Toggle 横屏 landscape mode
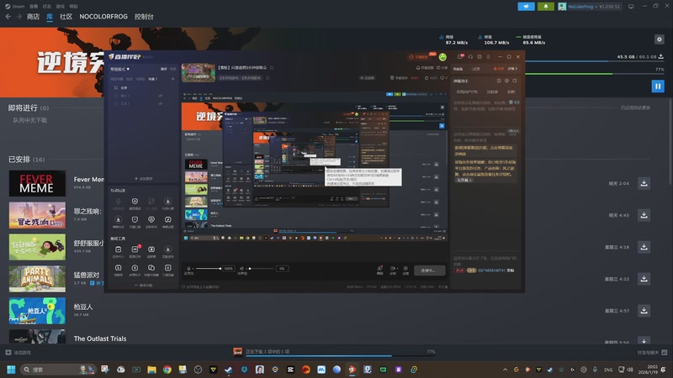The height and width of the screenshot is (378, 673). pyautogui.click(x=163, y=69)
